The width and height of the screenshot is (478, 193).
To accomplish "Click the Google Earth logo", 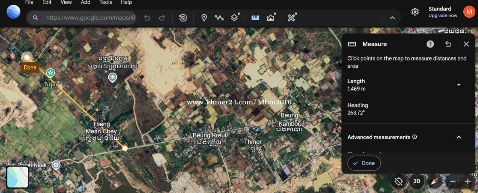I will click(x=14, y=12).
